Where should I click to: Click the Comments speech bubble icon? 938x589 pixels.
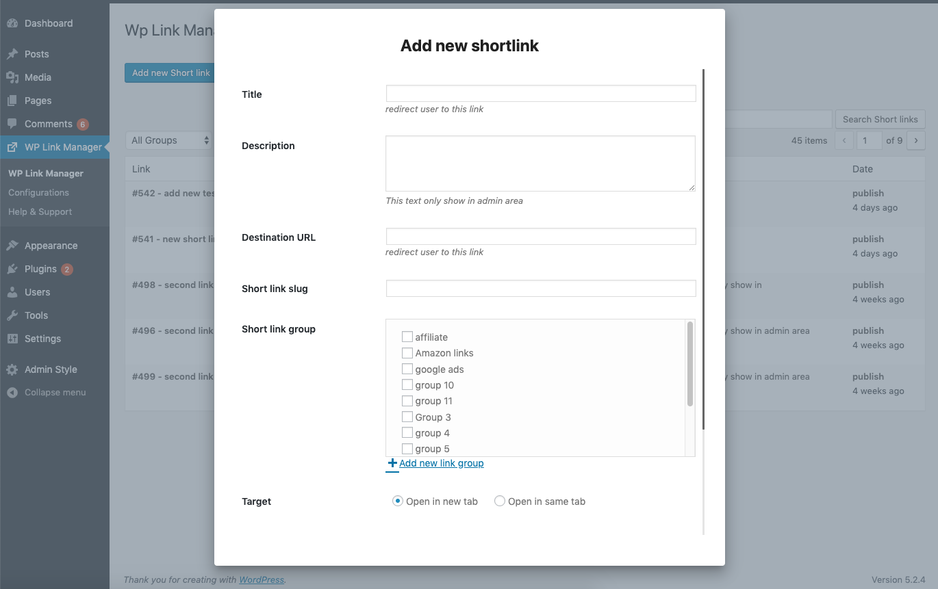(12, 124)
